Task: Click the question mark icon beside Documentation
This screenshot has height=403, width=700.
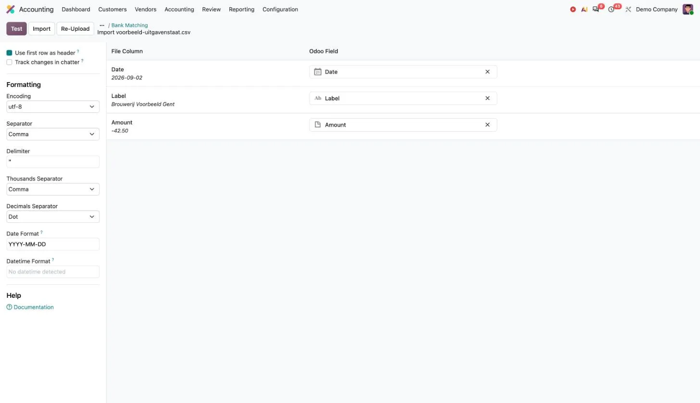Action: (9, 307)
